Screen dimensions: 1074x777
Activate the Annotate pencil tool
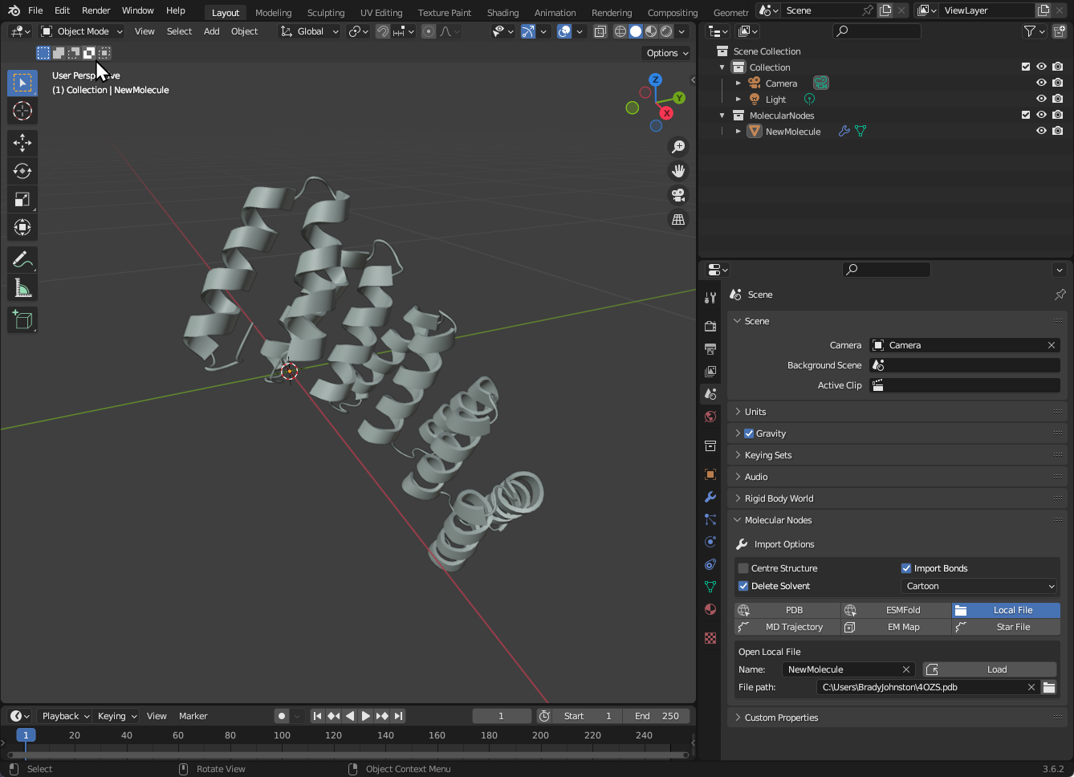22,260
